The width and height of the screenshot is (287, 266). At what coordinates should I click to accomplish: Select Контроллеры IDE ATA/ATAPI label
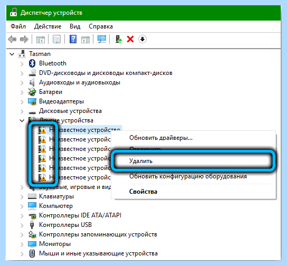(80, 215)
